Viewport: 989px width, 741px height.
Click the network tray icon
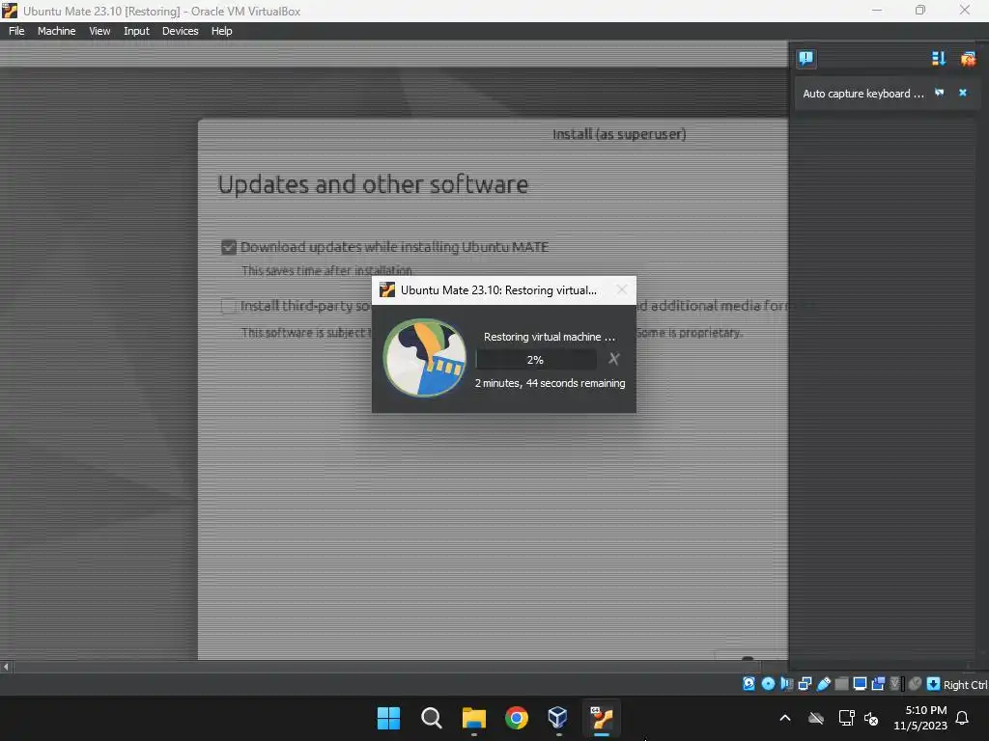pyautogui.click(x=846, y=718)
